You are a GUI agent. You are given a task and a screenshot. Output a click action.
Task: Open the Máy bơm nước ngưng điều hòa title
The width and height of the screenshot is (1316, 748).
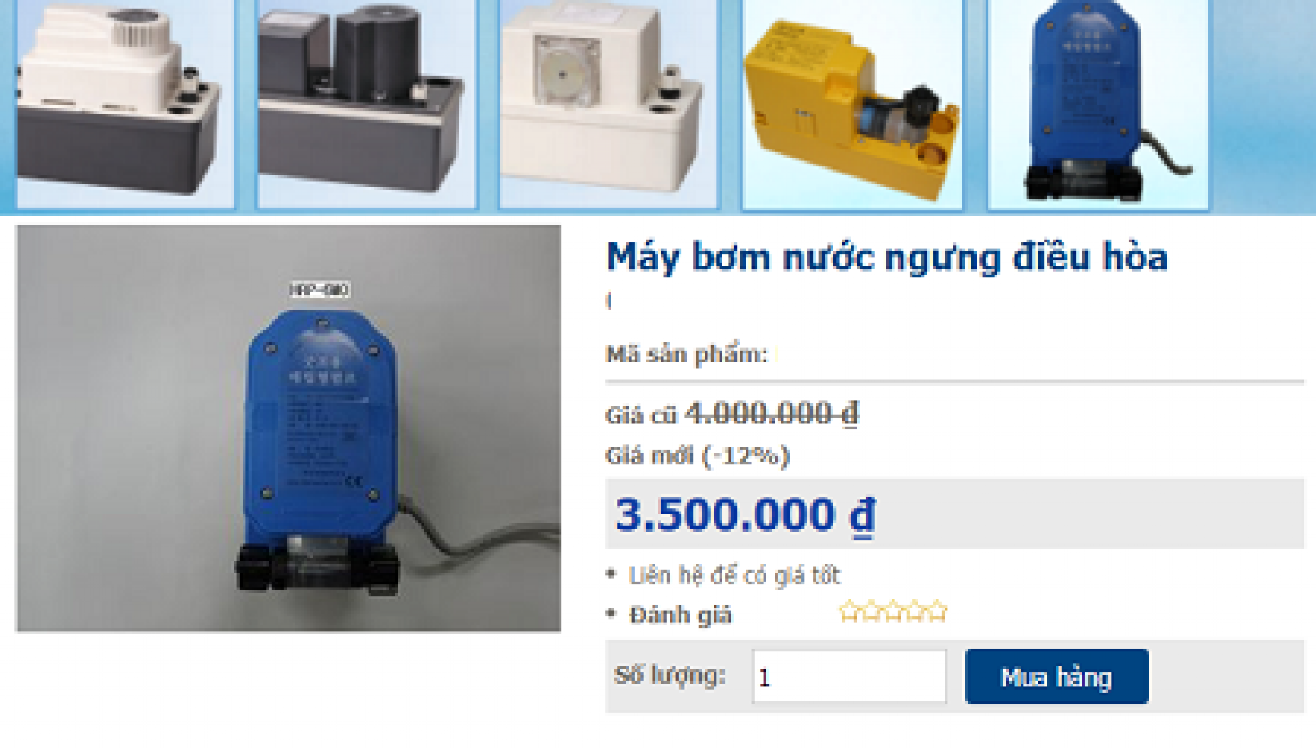click(887, 258)
